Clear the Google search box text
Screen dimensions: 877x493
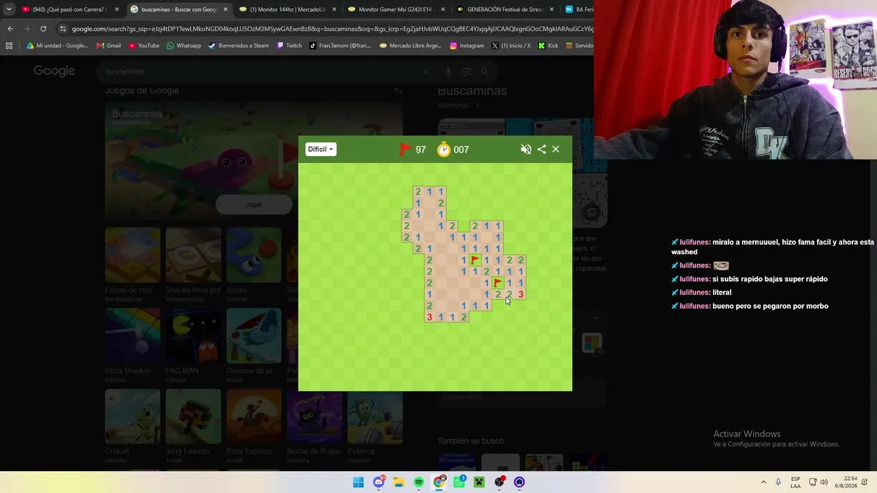(x=426, y=71)
